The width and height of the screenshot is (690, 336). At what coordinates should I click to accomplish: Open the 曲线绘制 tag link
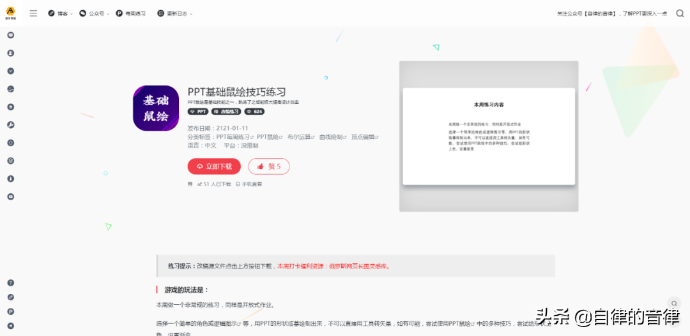click(x=333, y=136)
